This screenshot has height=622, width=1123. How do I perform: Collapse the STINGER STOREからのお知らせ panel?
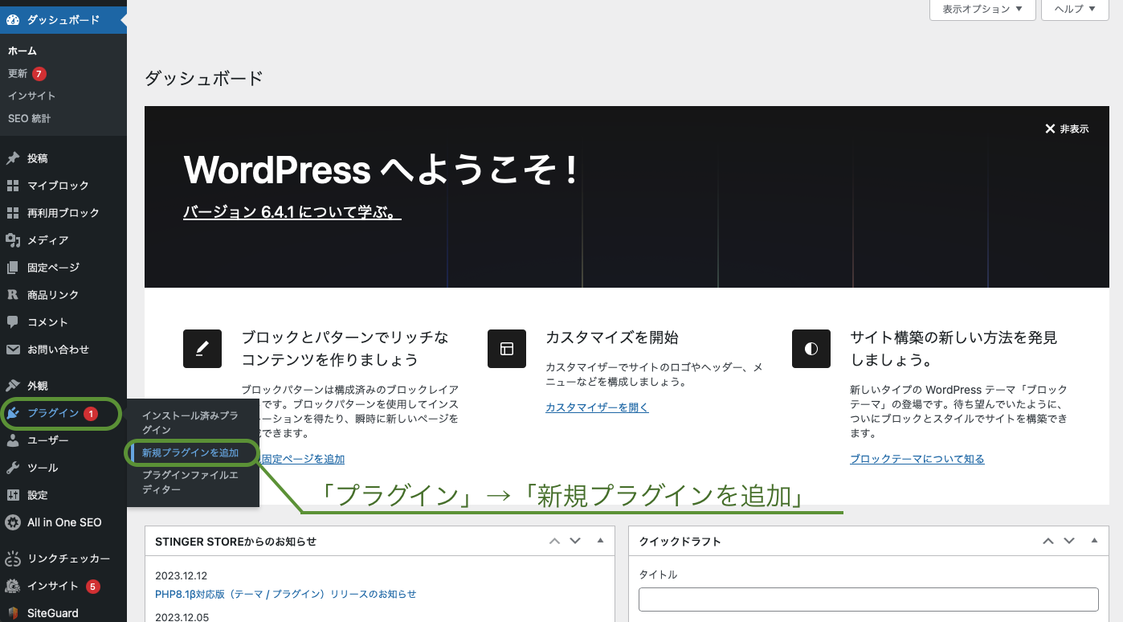click(600, 541)
